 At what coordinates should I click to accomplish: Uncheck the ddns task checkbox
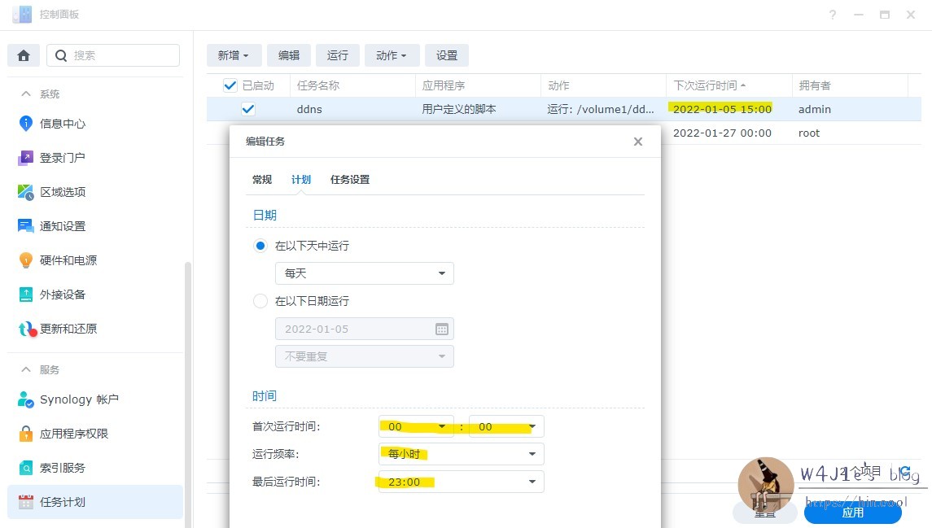click(248, 109)
